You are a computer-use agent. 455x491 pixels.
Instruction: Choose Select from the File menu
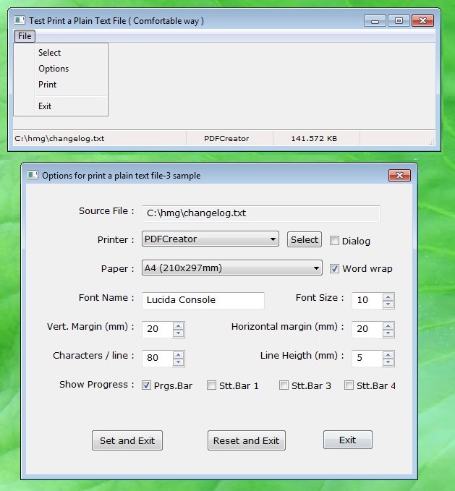tap(49, 53)
